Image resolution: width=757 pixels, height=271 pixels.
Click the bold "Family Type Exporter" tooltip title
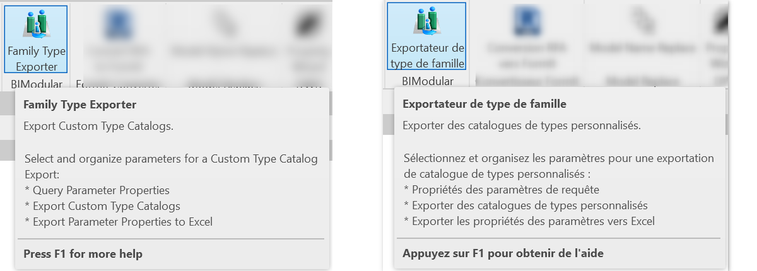pos(79,105)
